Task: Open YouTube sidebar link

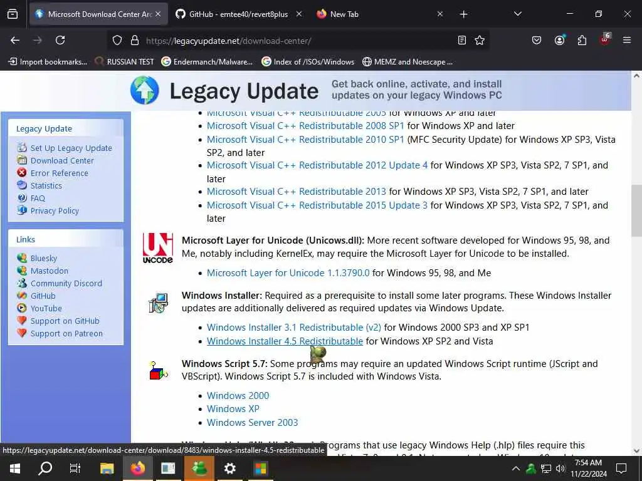Action: tap(46, 308)
